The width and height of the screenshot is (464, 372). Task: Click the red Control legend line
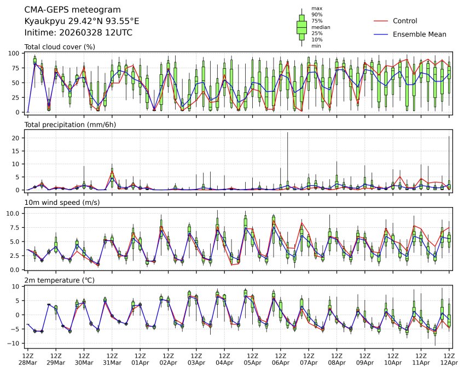click(381, 21)
